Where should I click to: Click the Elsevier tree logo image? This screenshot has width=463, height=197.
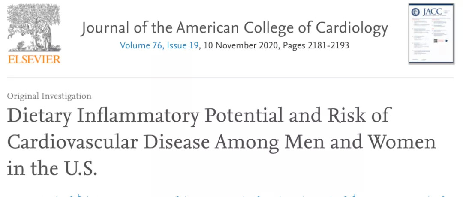[34, 28]
